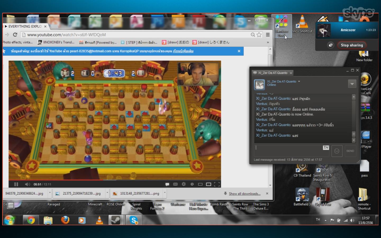Select the Battlefield 3 desktop shortcut

302,197
